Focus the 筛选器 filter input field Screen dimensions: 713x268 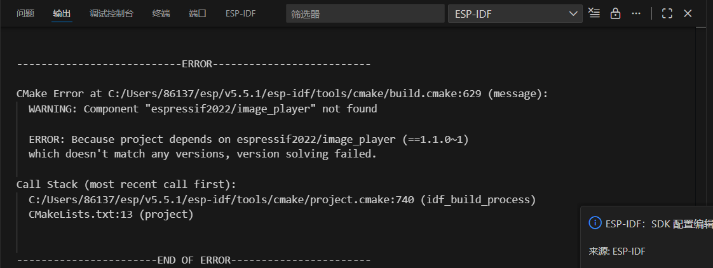[x=365, y=13]
